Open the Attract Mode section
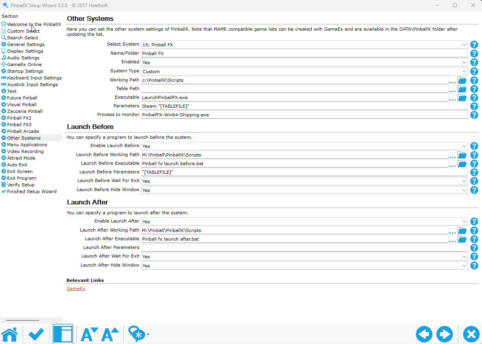Screen dimensions: 482x344 point(21,158)
